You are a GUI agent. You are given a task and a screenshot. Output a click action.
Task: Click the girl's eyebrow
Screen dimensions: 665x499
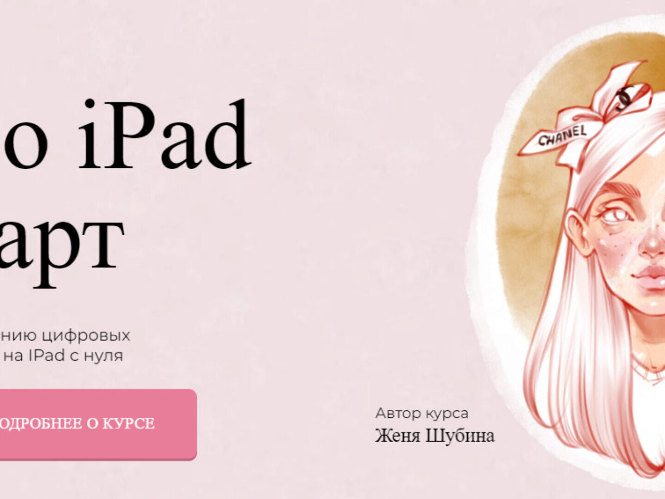(617, 189)
